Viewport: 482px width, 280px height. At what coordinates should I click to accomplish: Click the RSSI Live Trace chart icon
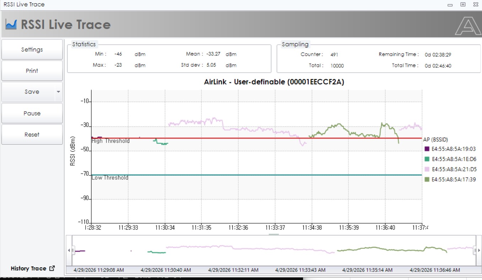point(11,24)
